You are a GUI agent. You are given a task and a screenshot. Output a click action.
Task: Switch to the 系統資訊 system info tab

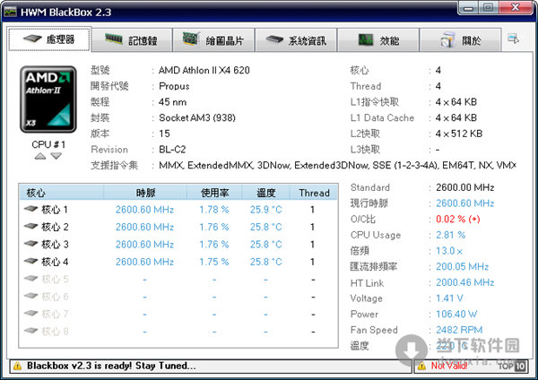click(296, 39)
